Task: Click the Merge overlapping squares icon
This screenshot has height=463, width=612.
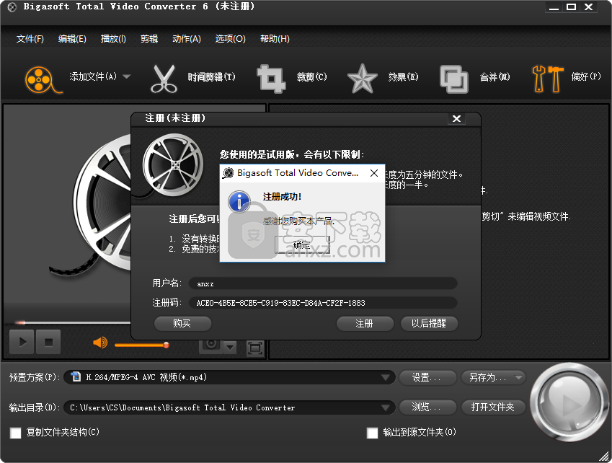Action: click(x=453, y=79)
